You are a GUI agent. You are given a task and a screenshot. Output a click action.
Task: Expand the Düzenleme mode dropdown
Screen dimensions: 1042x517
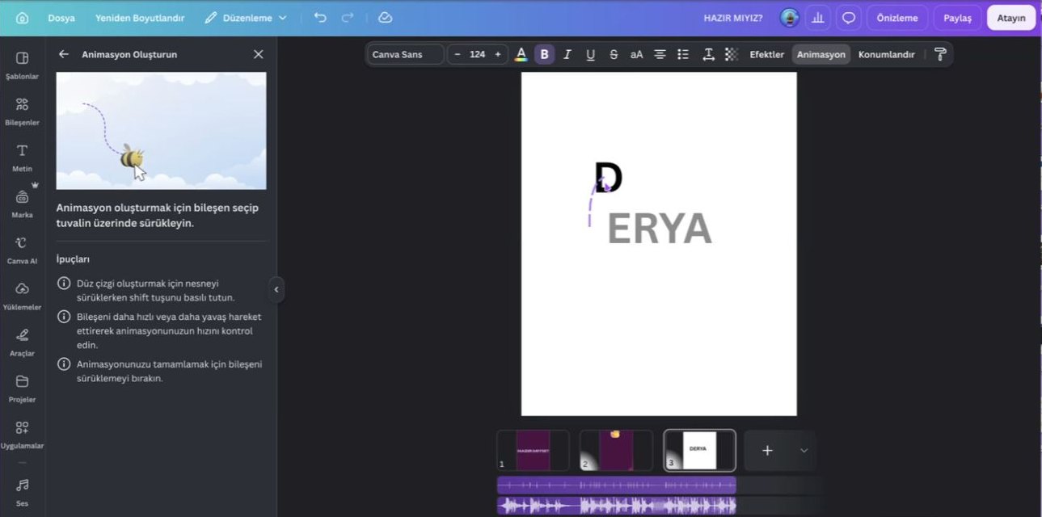(x=246, y=18)
